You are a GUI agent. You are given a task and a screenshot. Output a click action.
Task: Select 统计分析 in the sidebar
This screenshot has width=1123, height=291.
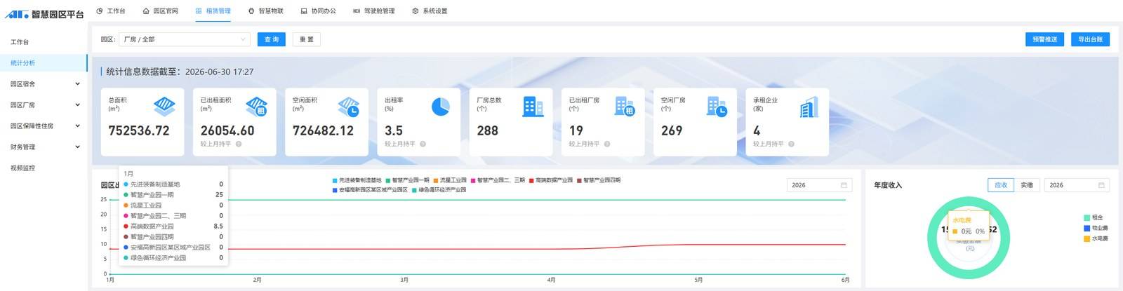tap(44, 63)
